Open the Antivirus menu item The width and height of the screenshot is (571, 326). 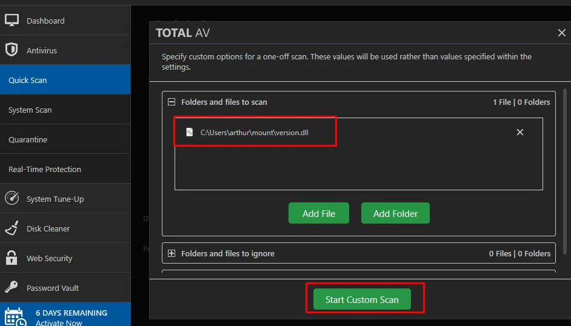click(x=65, y=50)
